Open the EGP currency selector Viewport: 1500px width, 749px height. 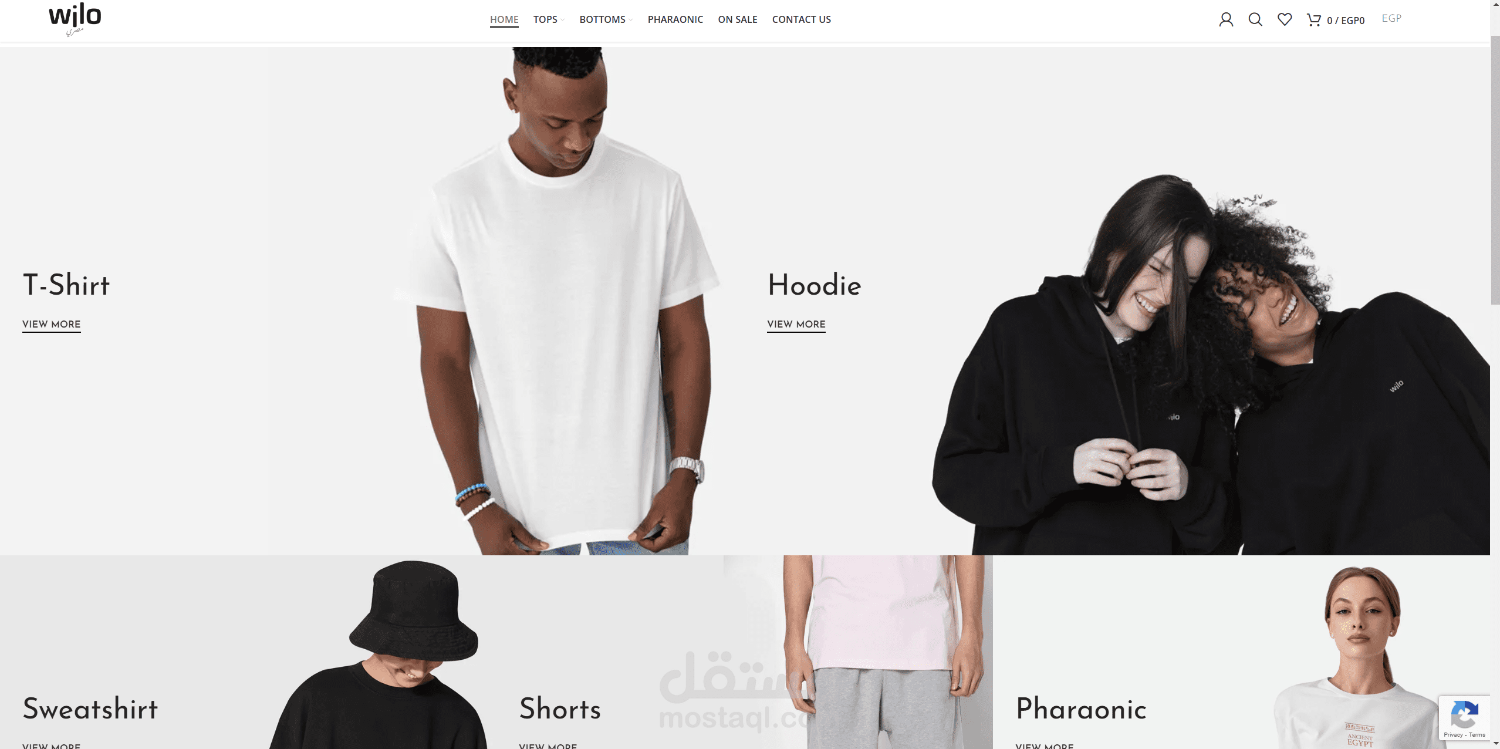(1391, 18)
